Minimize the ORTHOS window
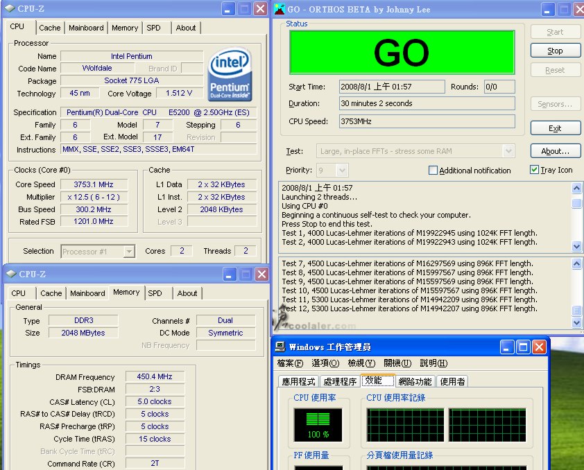 point(547,9)
